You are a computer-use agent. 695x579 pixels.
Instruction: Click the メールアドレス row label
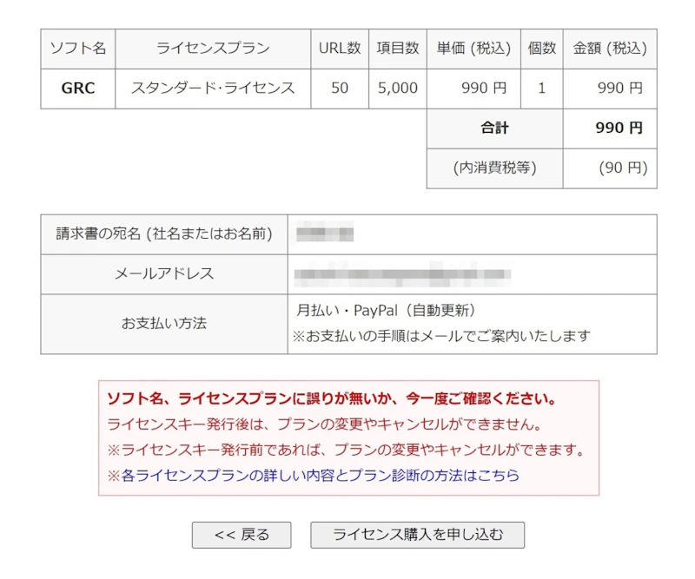(x=165, y=274)
